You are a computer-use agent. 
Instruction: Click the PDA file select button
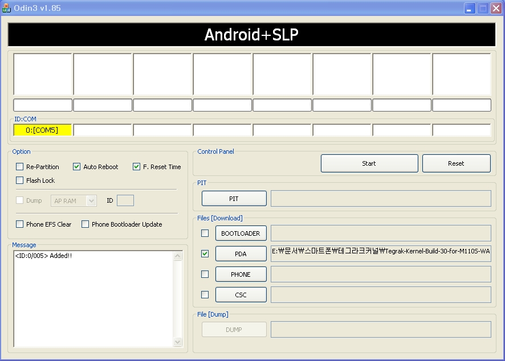pos(241,254)
